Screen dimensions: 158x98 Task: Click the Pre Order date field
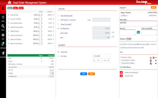(x=101, y=56)
